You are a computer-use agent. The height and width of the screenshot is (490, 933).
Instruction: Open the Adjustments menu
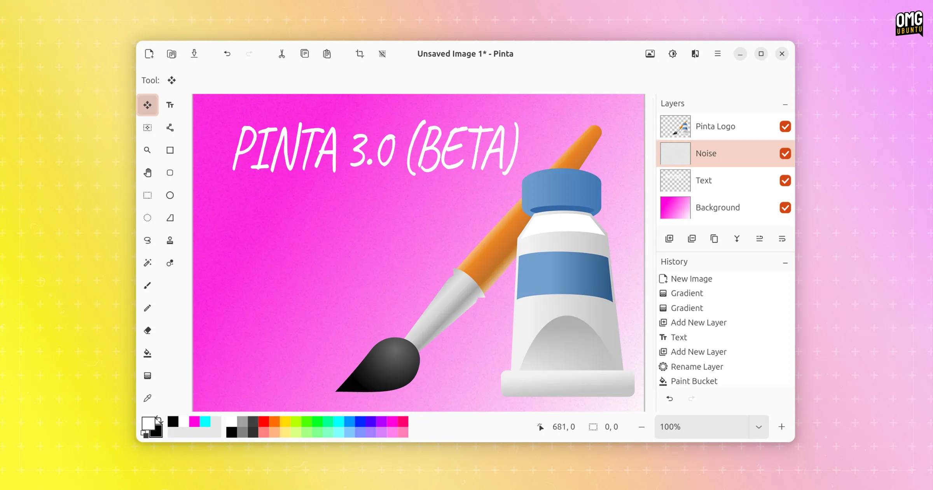pyautogui.click(x=673, y=54)
